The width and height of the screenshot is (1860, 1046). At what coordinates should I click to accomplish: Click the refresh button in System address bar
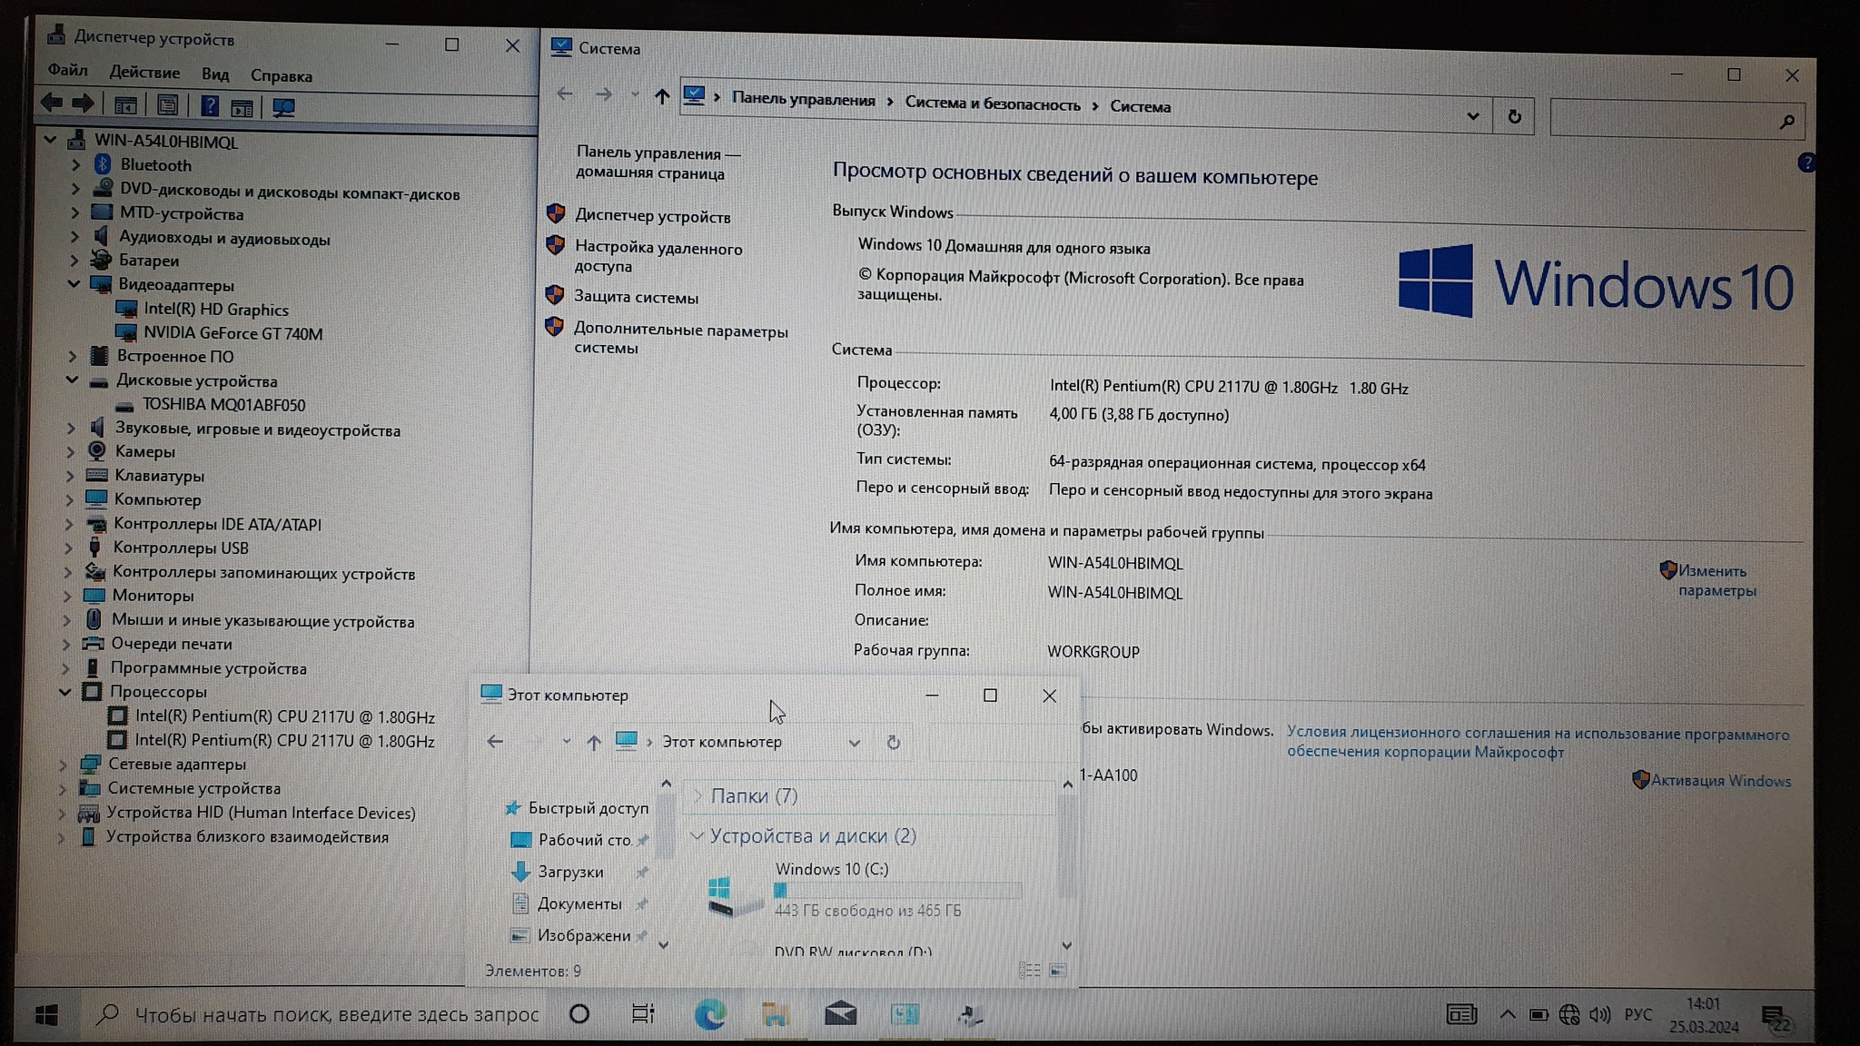[1514, 116]
